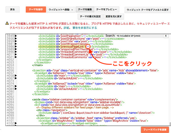Open テーマをプレビュー preview tab

pyautogui.click(x=106, y=10)
